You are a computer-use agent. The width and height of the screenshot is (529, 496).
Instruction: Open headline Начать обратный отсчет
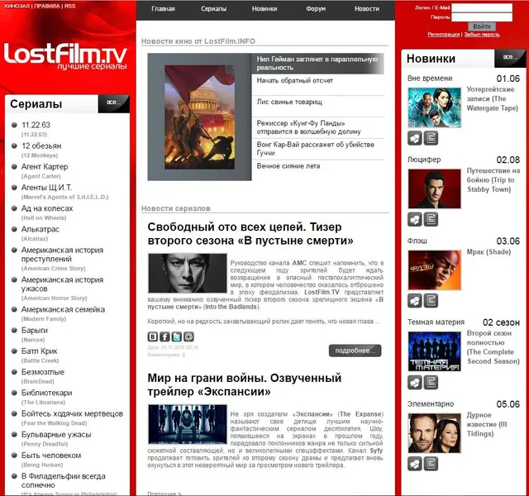294,81
